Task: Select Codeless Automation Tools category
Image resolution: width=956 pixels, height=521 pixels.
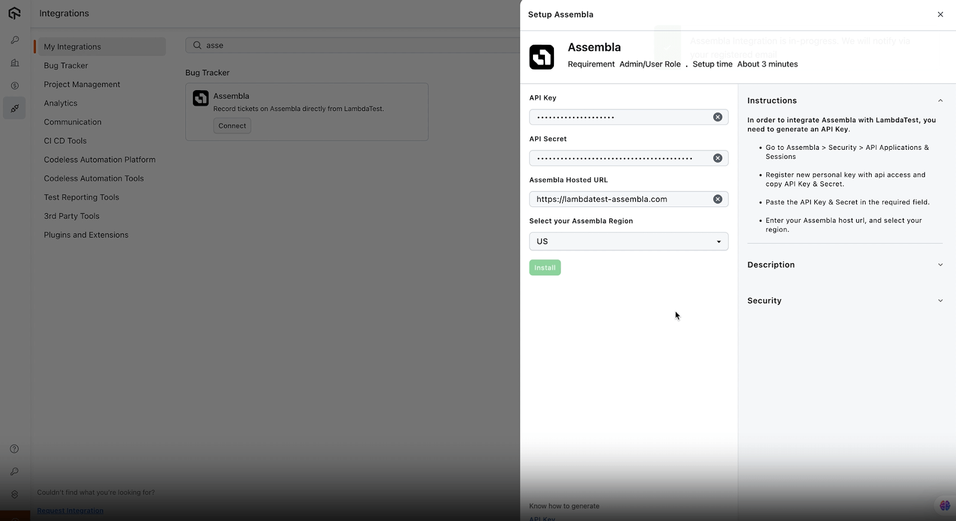Action: click(x=94, y=178)
